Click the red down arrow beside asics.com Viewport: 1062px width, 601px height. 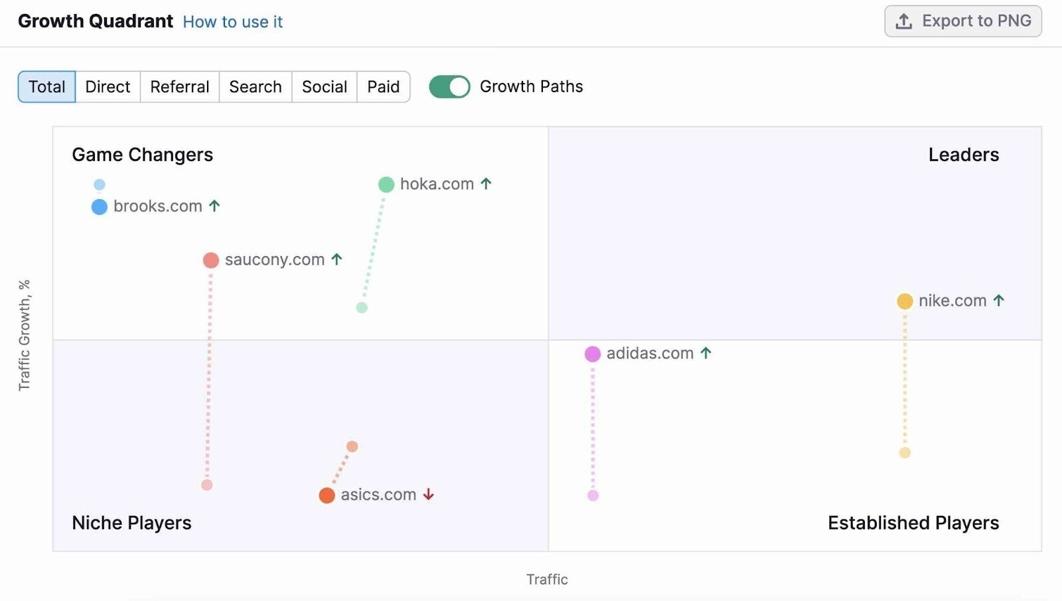coord(428,495)
